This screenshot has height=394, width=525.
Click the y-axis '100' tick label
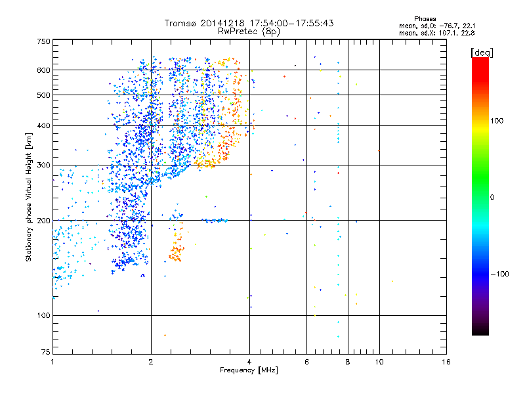point(43,315)
